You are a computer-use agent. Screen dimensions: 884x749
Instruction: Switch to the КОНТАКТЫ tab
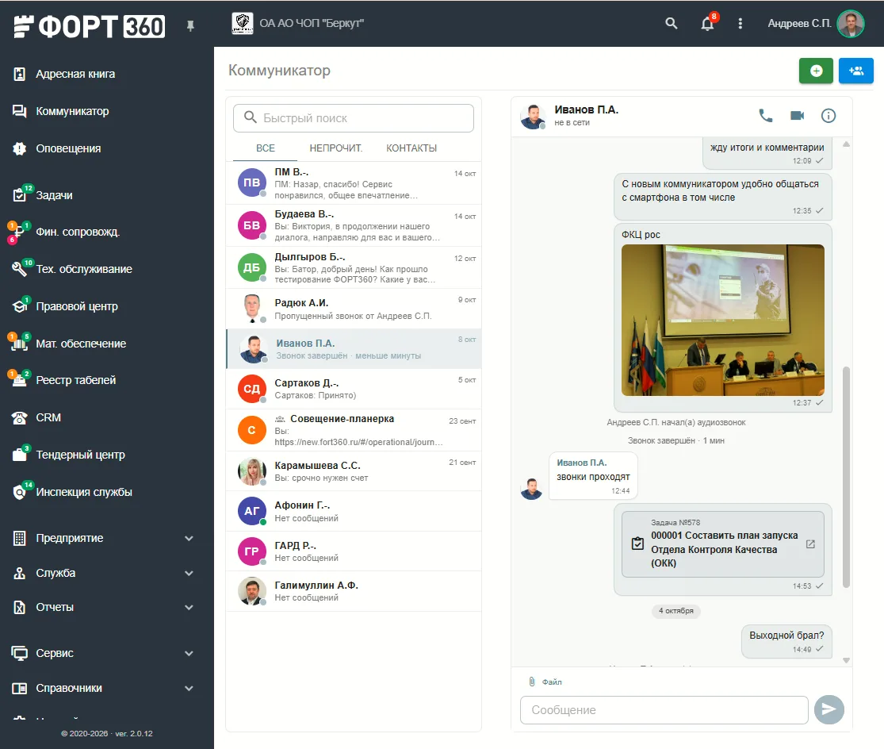click(x=411, y=148)
